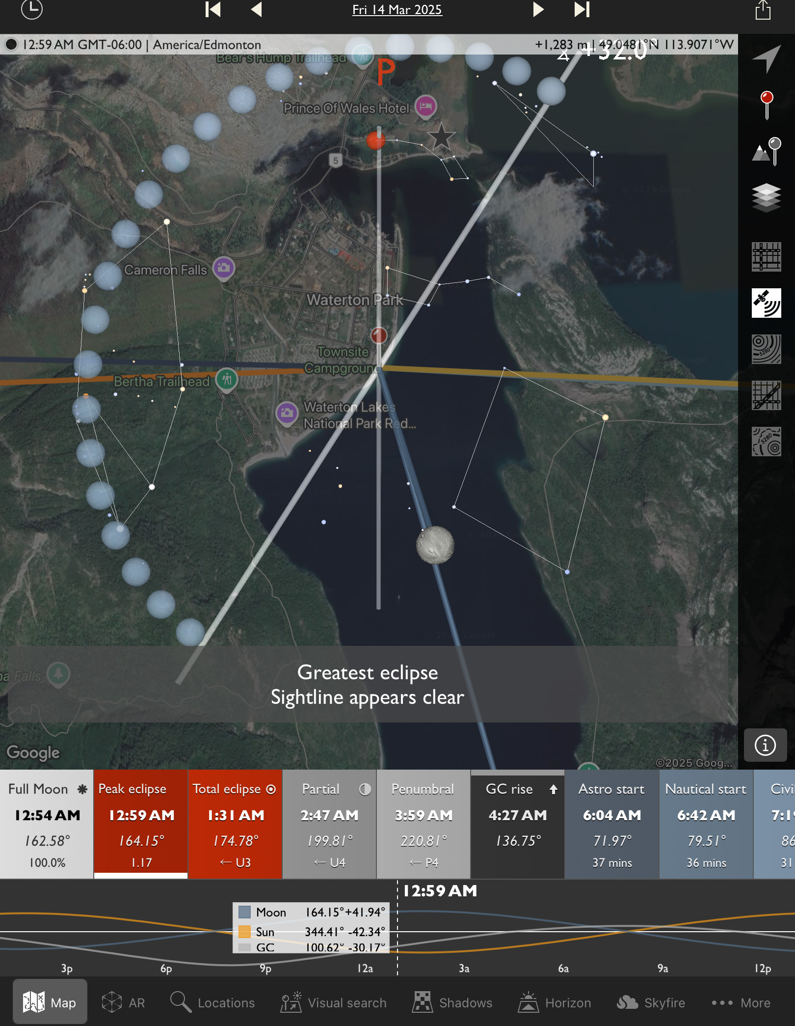Image resolution: width=795 pixels, height=1026 pixels.
Task: Select the red primary pin tool
Action: tap(766, 105)
